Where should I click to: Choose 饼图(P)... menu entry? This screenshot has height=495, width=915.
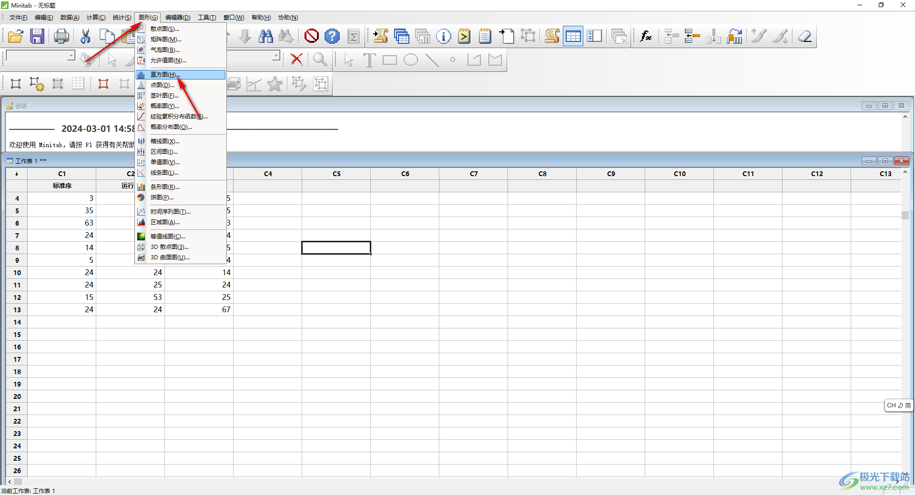(181, 198)
